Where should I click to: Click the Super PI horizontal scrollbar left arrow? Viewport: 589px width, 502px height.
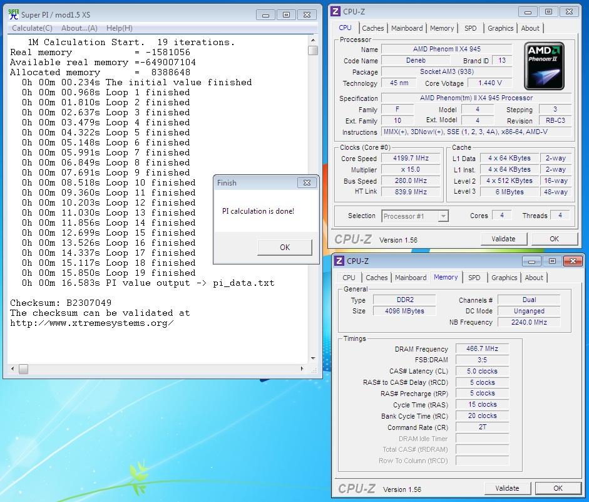[x=13, y=369]
